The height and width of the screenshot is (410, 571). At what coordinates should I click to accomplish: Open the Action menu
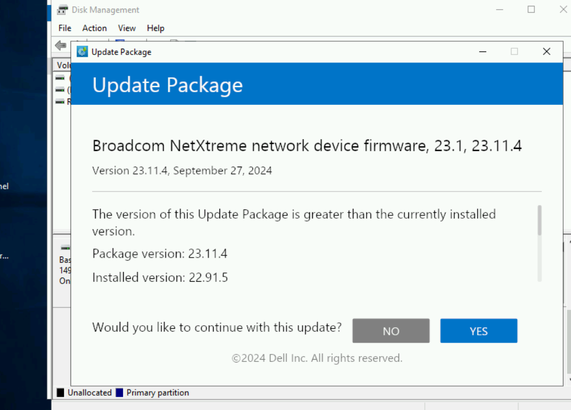[94, 28]
